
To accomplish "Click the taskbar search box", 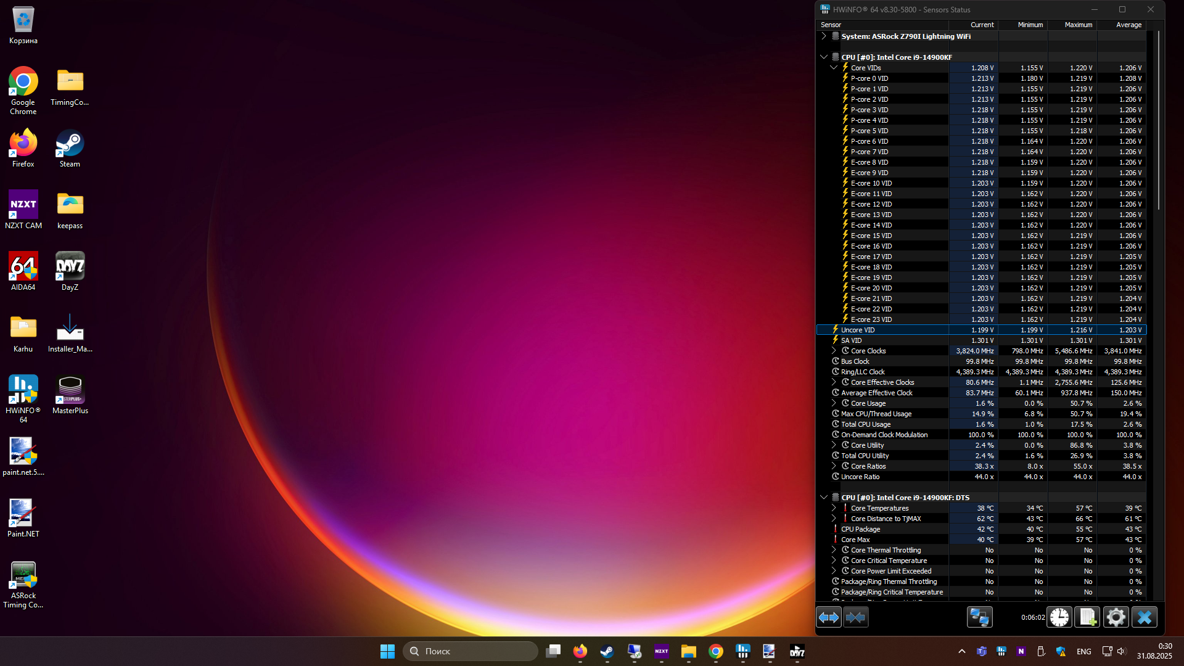I will tap(471, 651).
